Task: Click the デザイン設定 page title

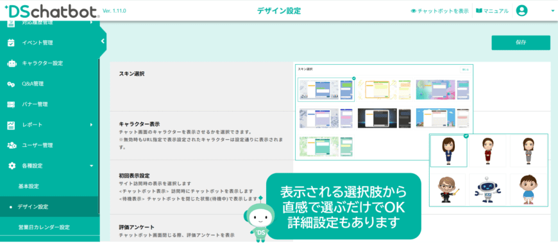Action: [279, 11]
